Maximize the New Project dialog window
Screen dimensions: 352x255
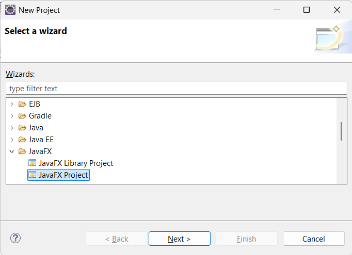point(307,10)
